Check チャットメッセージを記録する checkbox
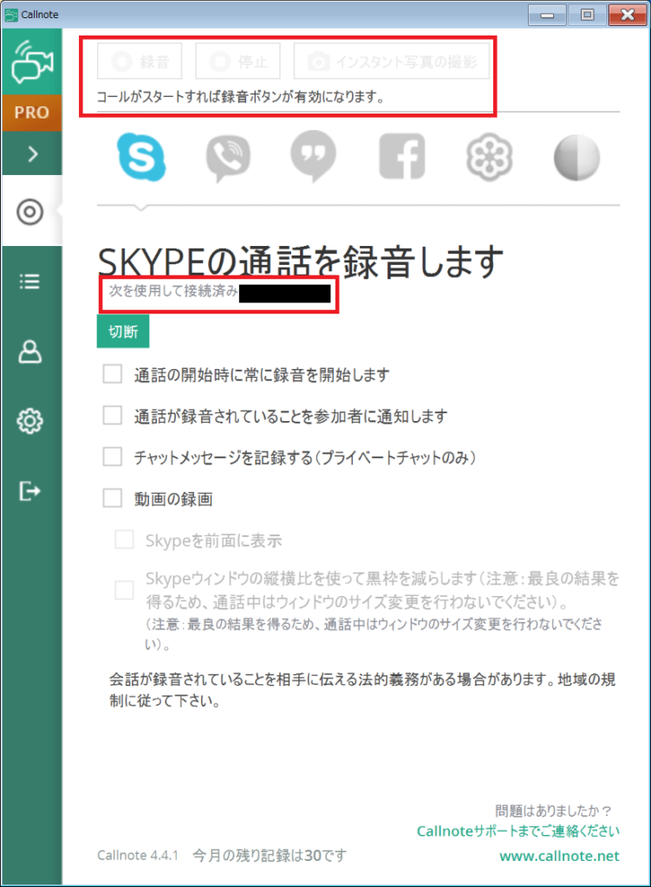 pyautogui.click(x=112, y=456)
